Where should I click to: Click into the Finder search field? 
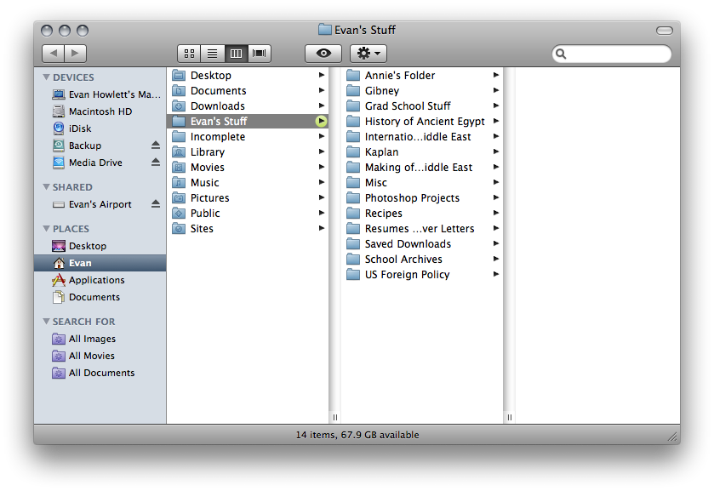click(612, 54)
